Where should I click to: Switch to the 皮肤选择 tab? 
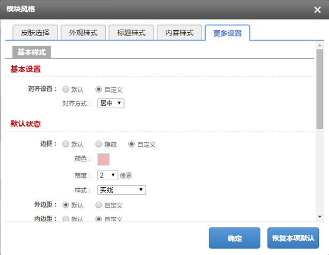(34, 33)
